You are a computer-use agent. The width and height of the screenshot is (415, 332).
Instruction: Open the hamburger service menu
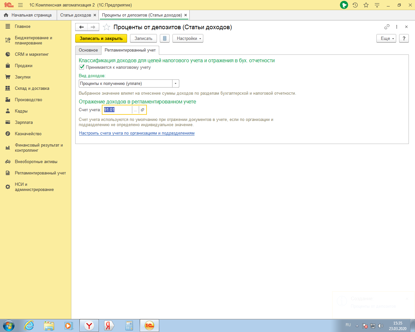point(20,5)
